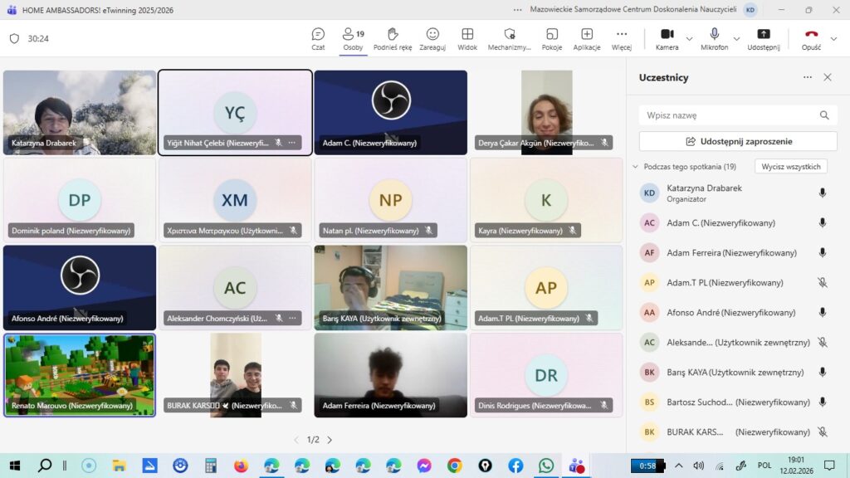Open the Windows Start menu
The image size is (850, 478).
[15, 466]
